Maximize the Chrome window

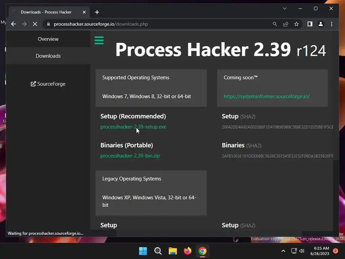[x=315, y=8]
